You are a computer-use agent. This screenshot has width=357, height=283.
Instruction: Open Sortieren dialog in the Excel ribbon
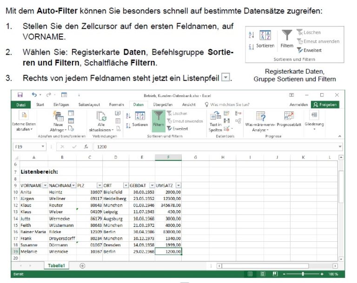click(x=140, y=119)
